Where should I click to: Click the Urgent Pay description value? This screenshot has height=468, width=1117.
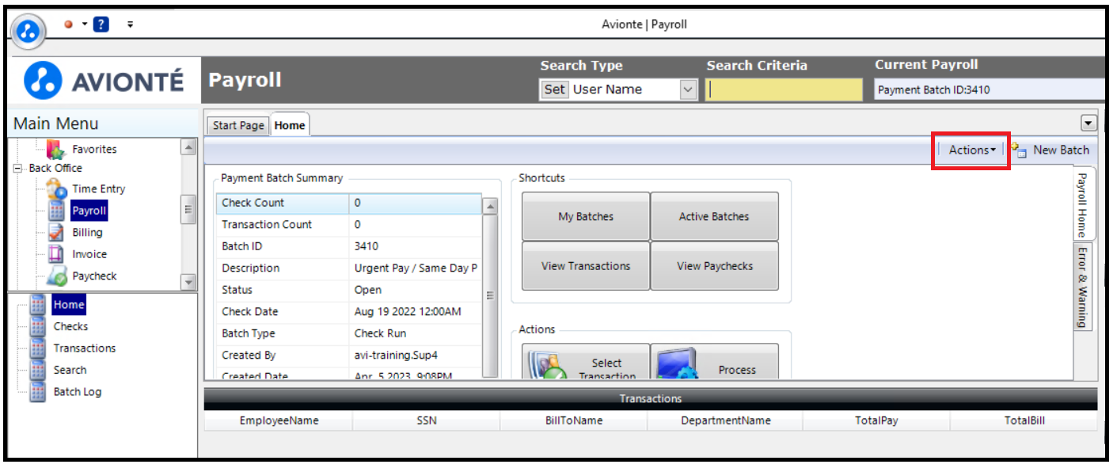pos(416,268)
